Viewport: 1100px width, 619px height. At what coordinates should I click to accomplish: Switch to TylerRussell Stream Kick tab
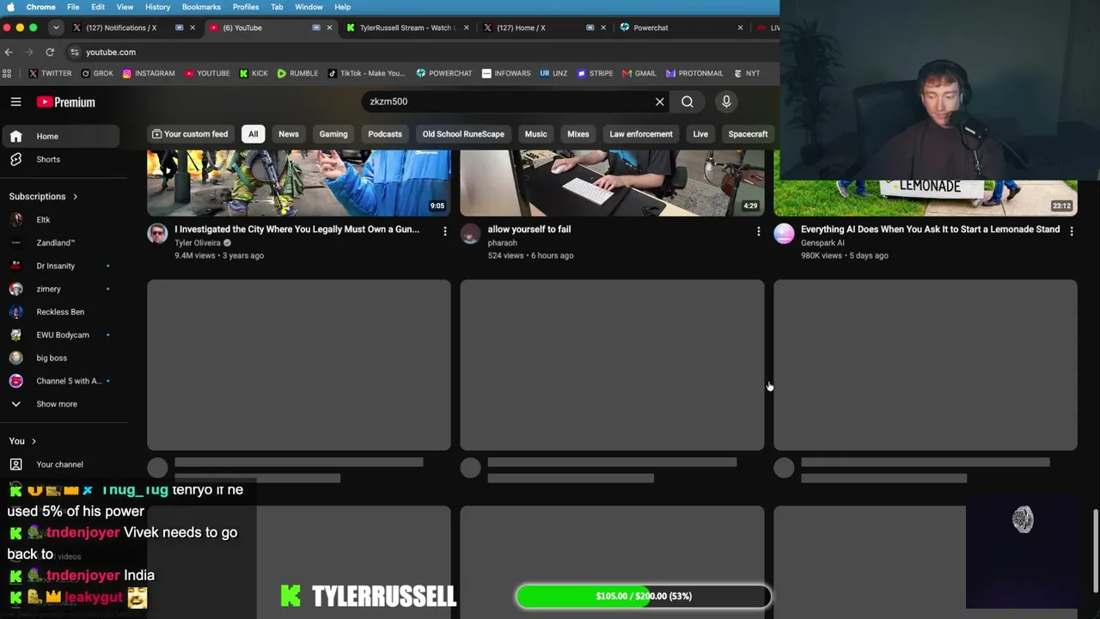[407, 28]
